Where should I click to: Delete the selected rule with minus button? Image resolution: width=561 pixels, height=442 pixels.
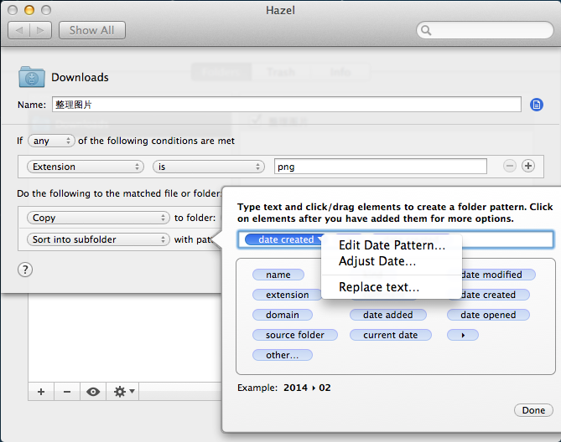click(x=67, y=392)
